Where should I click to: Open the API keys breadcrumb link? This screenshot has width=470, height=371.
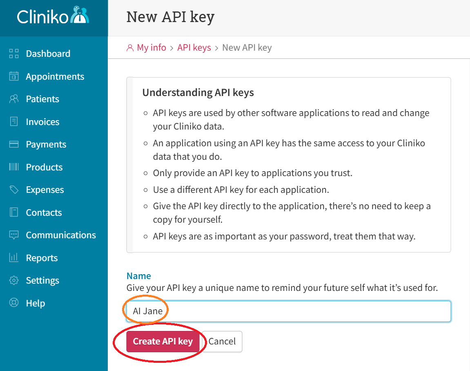[194, 47]
